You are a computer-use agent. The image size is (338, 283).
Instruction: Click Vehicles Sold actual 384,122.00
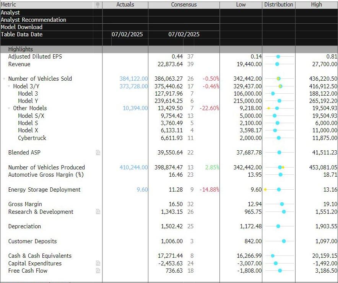pyautogui.click(x=134, y=79)
